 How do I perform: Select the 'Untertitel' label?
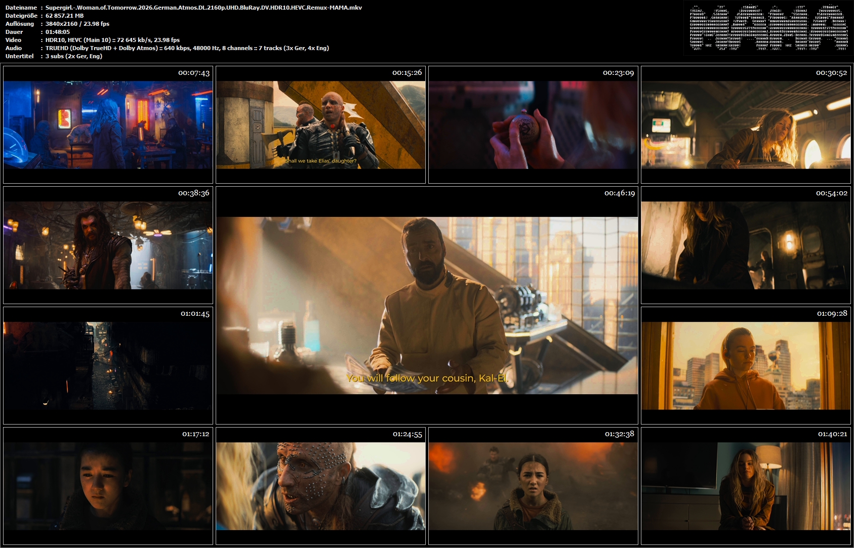(20, 56)
